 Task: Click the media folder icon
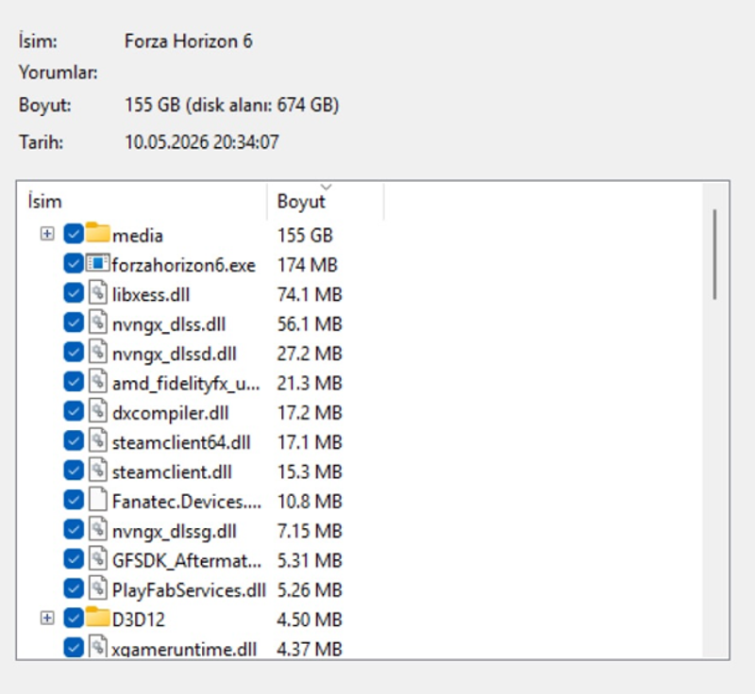coord(98,233)
